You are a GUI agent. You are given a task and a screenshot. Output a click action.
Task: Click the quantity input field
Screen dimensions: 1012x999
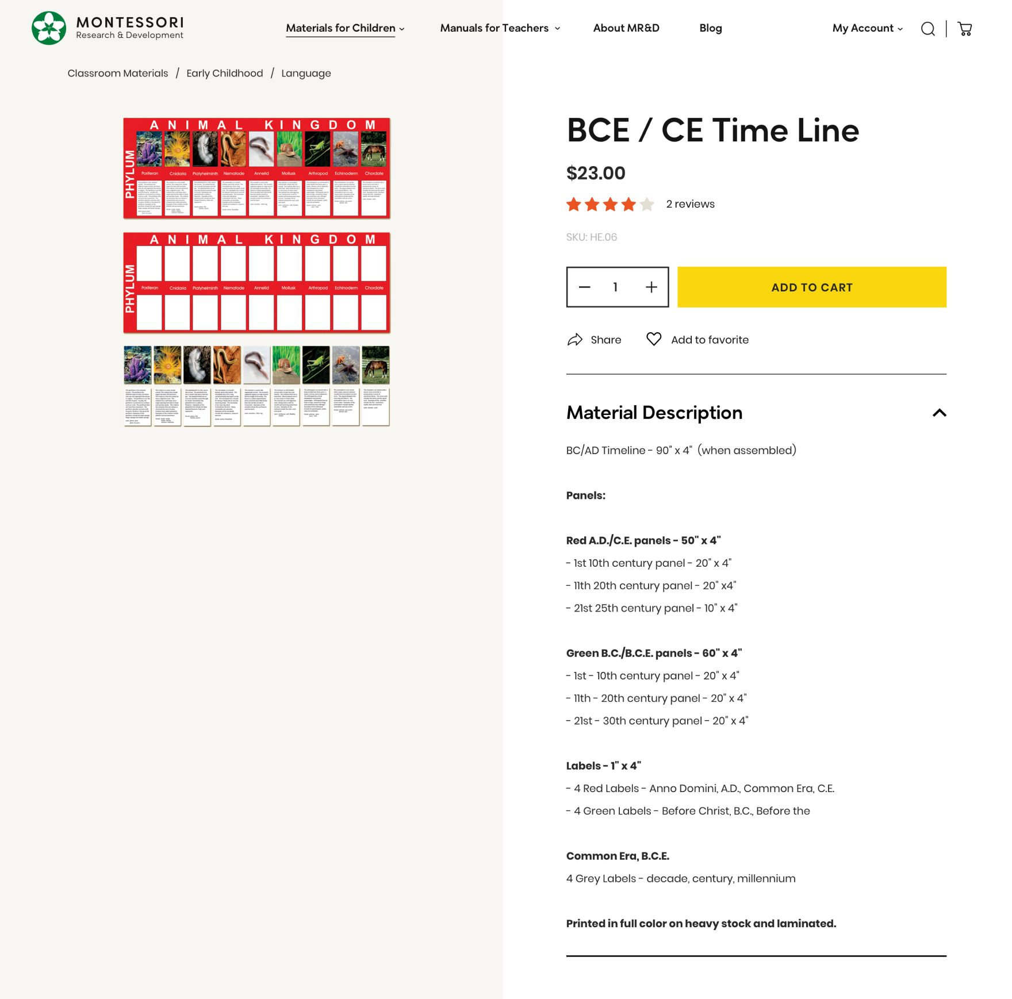pyautogui.click(x=615, y=287)
